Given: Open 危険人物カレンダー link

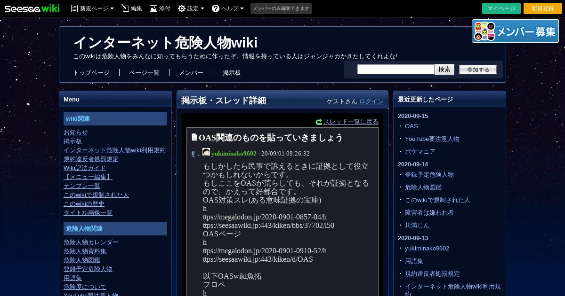Looking at the screenshot, I should (91, 242).
